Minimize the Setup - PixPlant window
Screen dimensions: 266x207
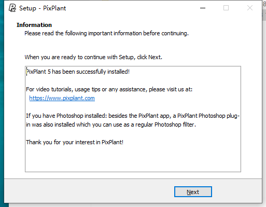point(203,8)
